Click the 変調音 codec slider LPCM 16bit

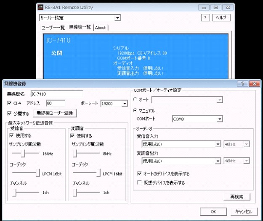98,173
